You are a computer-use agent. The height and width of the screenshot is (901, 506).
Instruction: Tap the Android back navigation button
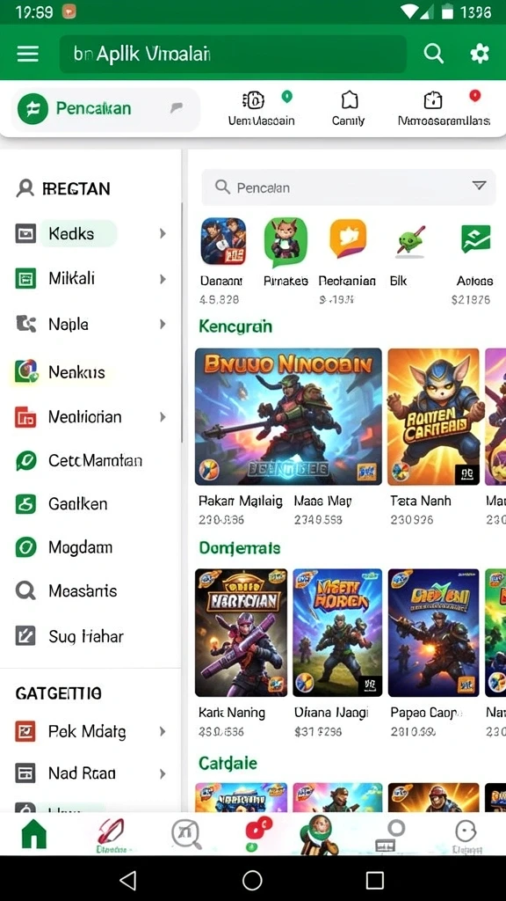pos(128,880)
